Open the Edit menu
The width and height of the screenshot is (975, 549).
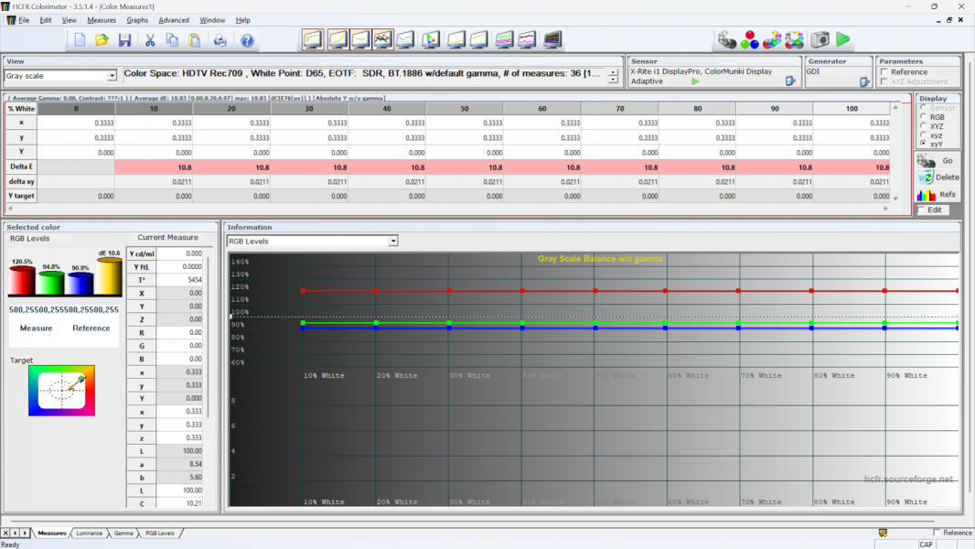pyautogui.click(x=46, y=20)
